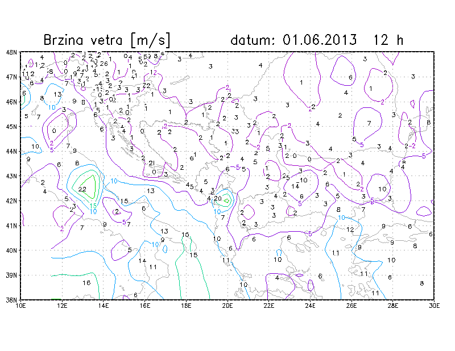Select the "38N" latitude axis label
Image resolution: width=455 pixels, height=351 pixels.
coord(11,300)
